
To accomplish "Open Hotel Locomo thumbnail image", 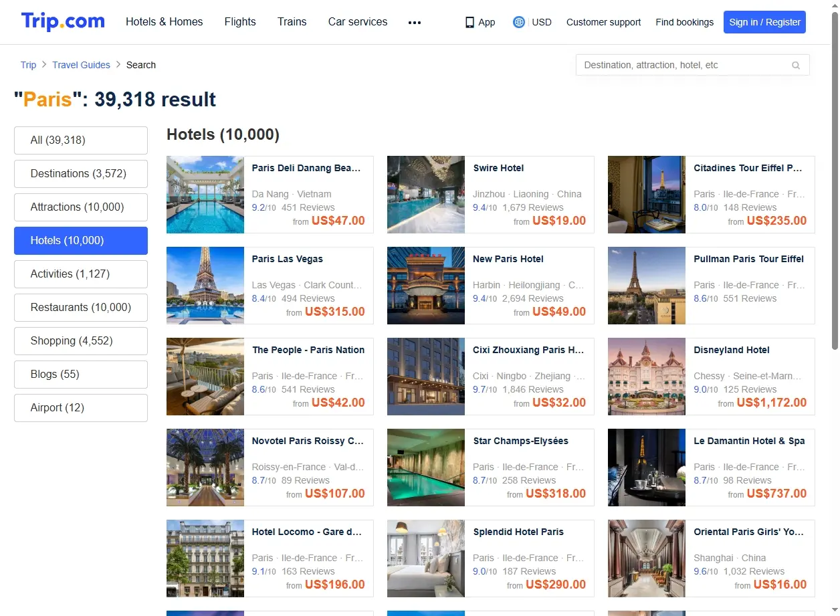I will [x=205, y=558].
